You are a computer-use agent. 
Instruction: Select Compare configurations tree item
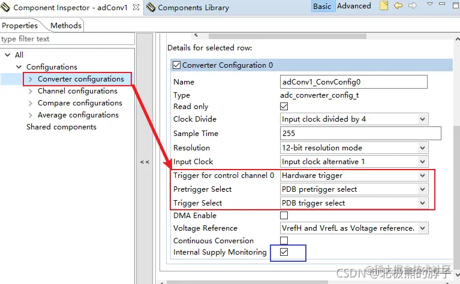click(x=80, y=103)
